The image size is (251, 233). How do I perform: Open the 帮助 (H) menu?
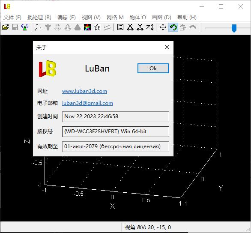(187, 17)
